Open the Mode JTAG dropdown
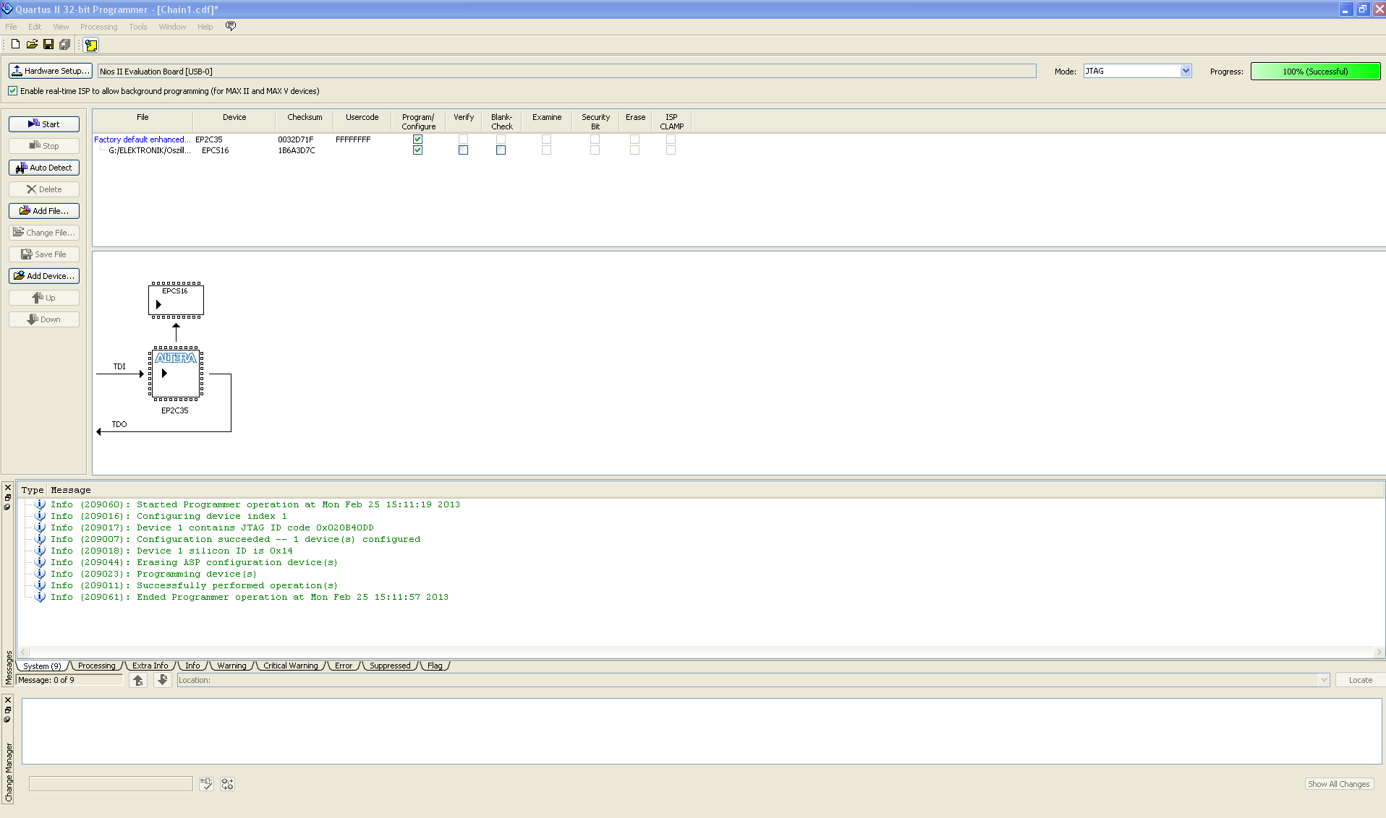 point(1186,71)
